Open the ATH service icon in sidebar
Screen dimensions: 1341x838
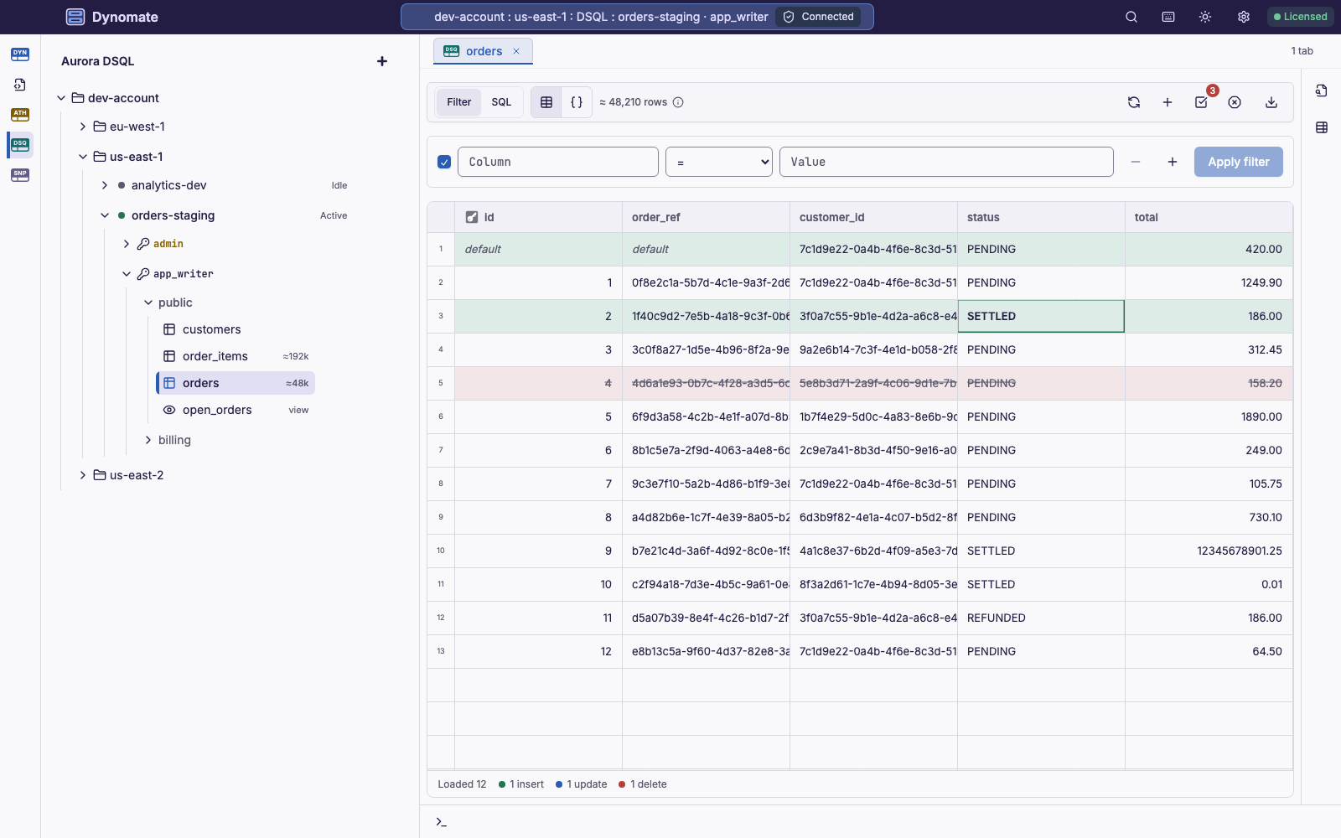click(20, 115)
